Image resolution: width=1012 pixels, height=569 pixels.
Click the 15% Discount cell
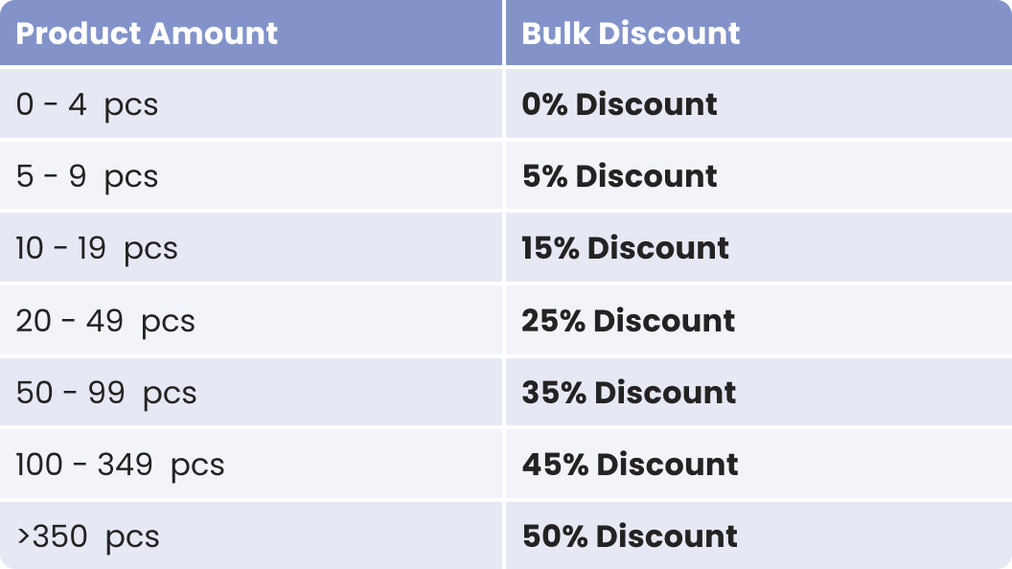coord(625,248)
